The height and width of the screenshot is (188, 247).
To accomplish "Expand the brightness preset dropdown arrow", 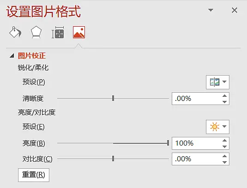I will pos(224,126).
